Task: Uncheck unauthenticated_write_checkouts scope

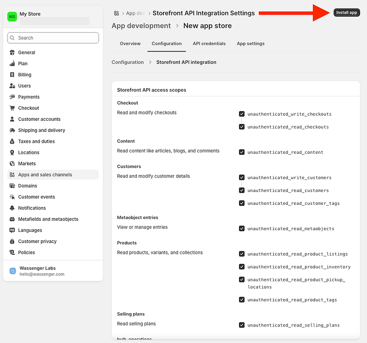Action: point(242,114)
